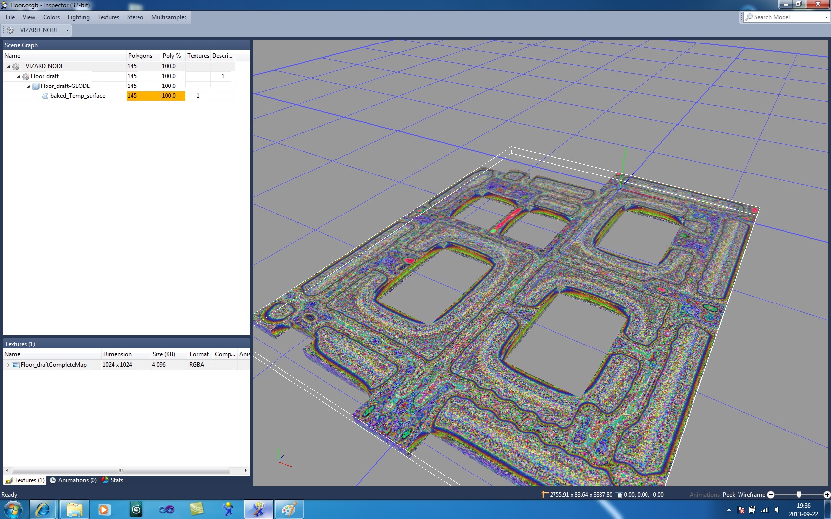Open the Search Model dropdown arrow
831x519 pixels.
point(826,17)
